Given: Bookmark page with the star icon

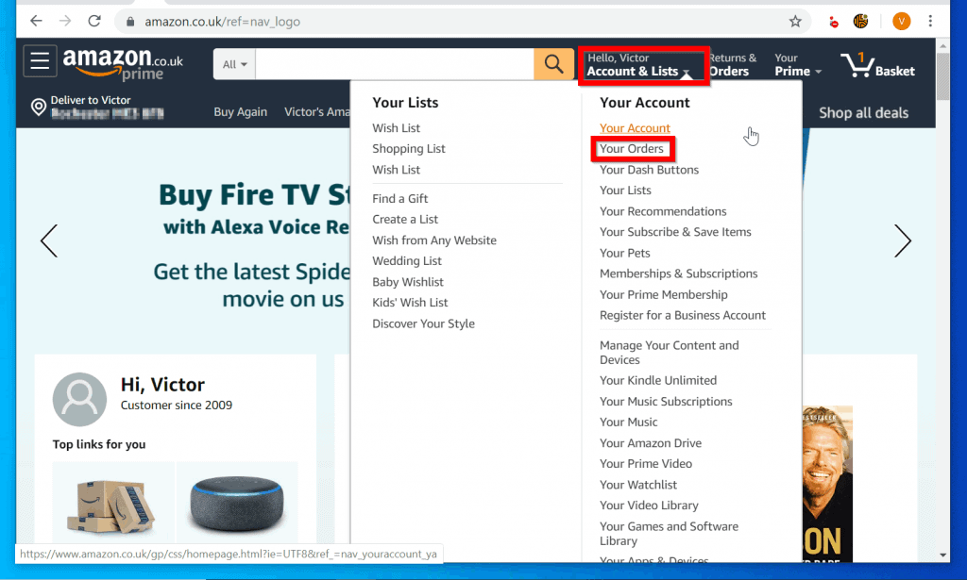Looking at the screenshot, I should 795,22.
